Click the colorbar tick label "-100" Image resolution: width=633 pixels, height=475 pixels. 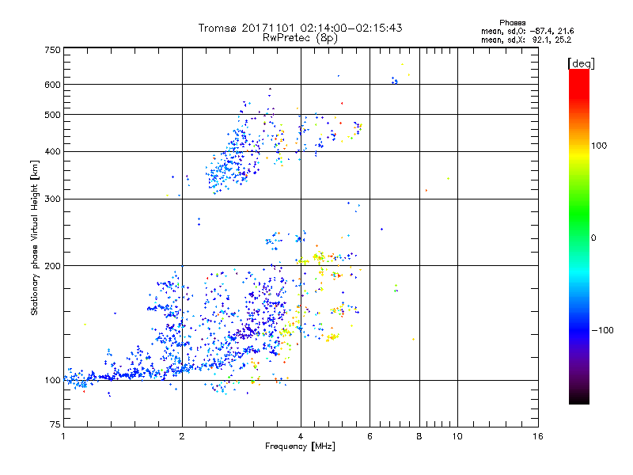tap(602, 330)
